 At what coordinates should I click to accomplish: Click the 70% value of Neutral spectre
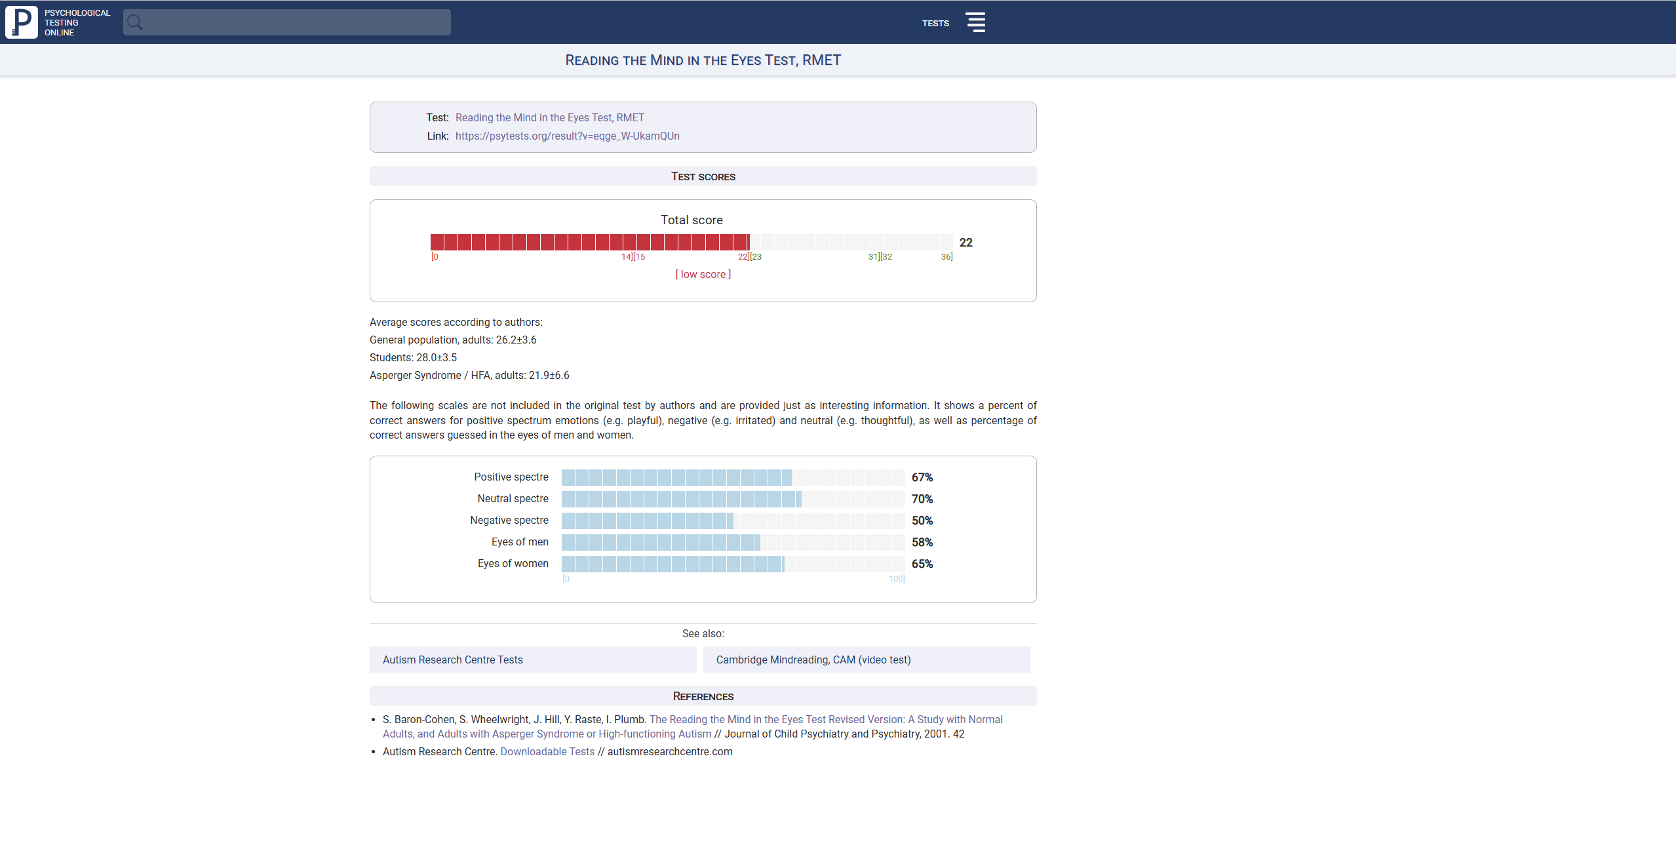point(922,499)
